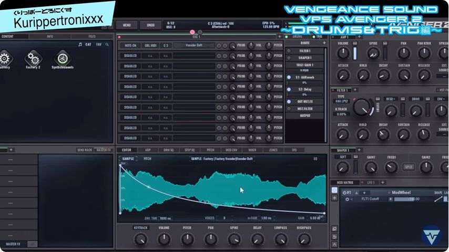Image resolution: width=449 pixels, height=252 pixels.
Task: Toggle the S2: Delay send LED
Action: pyautogui.click(x=289, y=89)
